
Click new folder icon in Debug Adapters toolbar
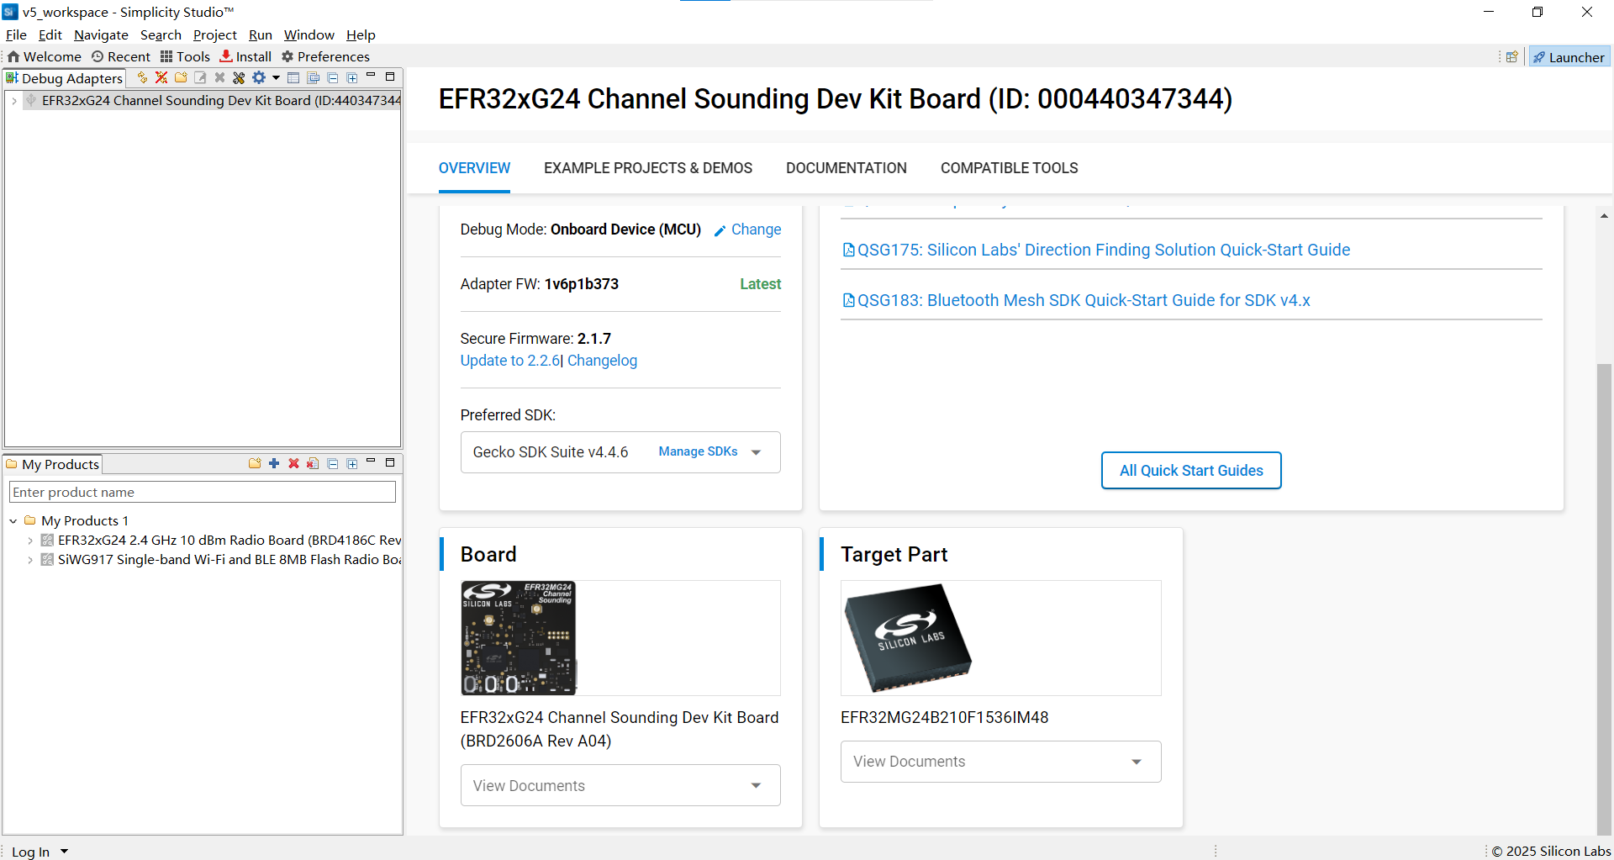click(181, 77)
